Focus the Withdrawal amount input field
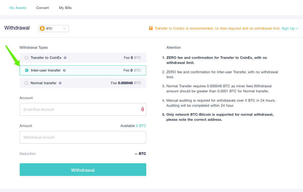303x192 pixels. point(83,137)
